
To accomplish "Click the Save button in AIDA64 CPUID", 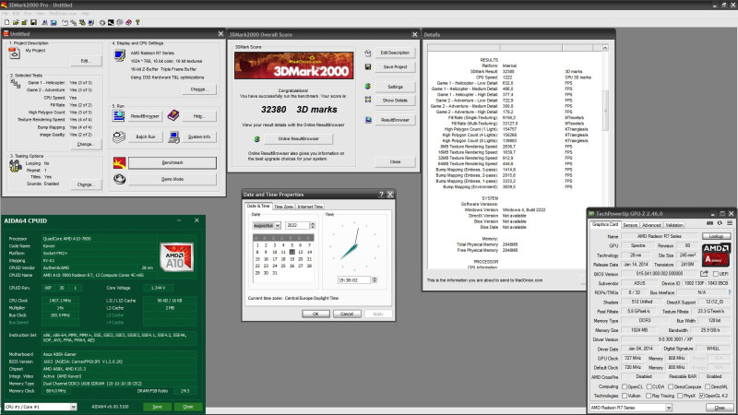I will pyautogui.click(x=157, y=407).
